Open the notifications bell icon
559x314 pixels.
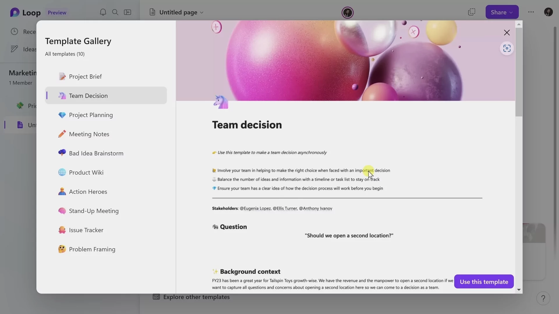(x=103, y=12)
